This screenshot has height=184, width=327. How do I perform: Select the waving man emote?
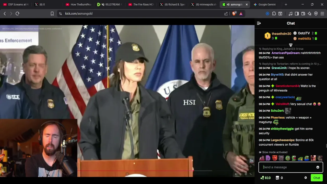262,158
